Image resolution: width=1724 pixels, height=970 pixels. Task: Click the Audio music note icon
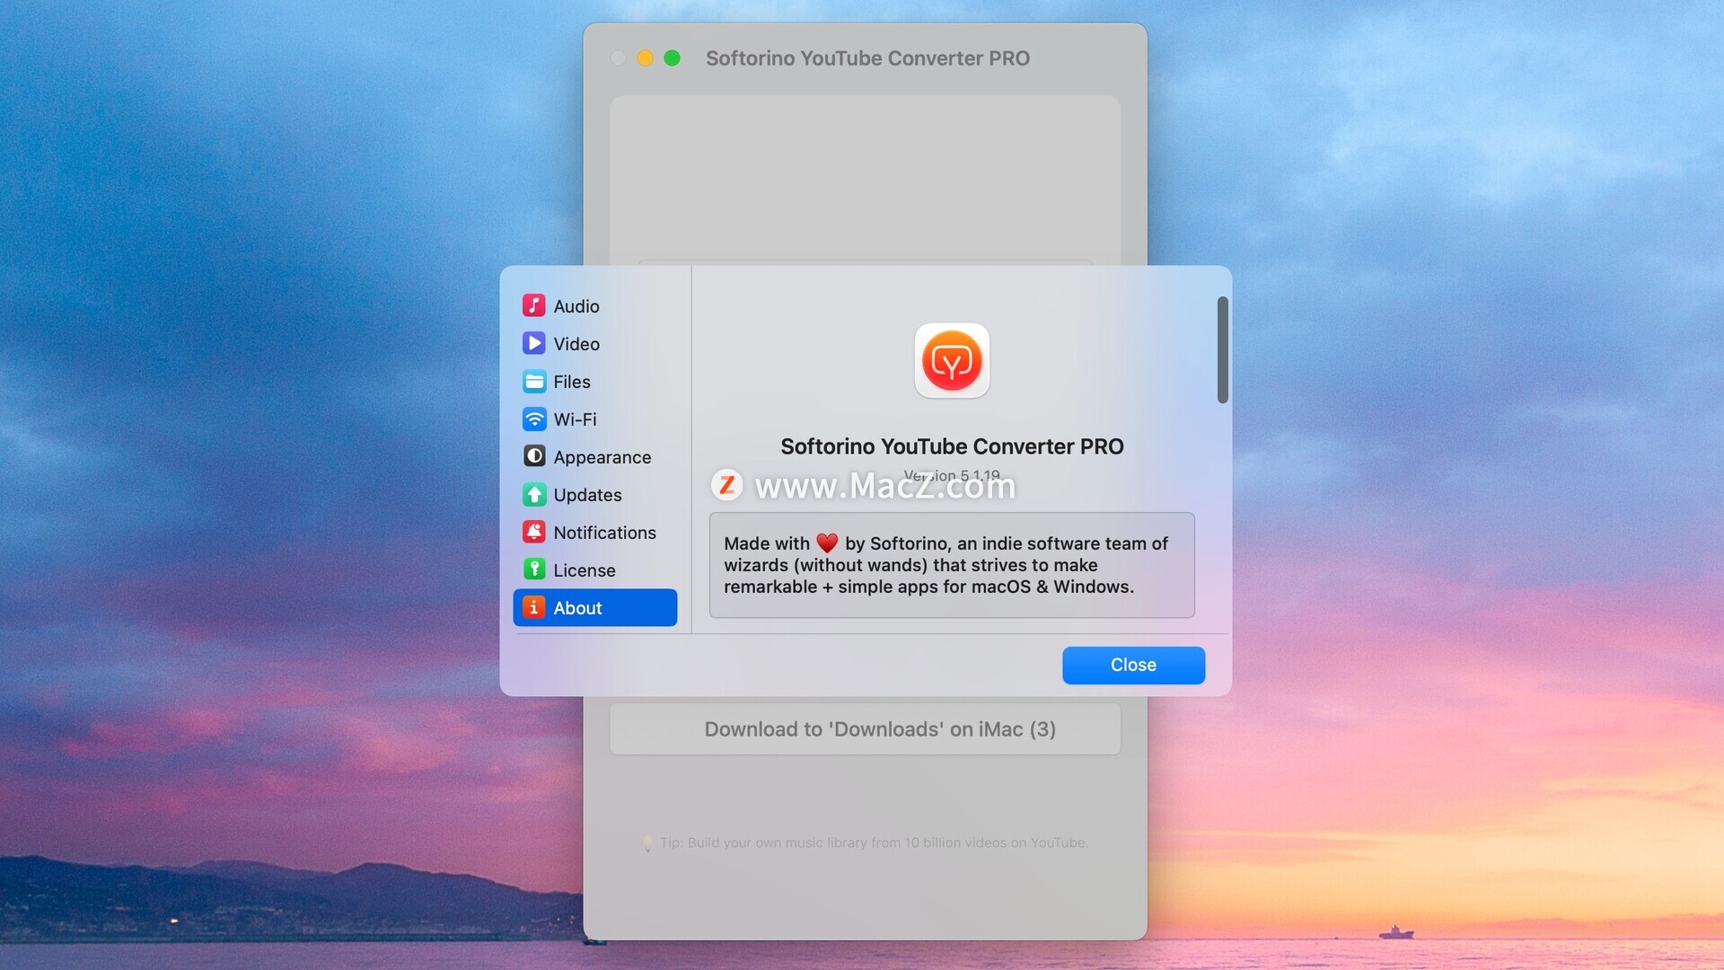coord(533,306)
